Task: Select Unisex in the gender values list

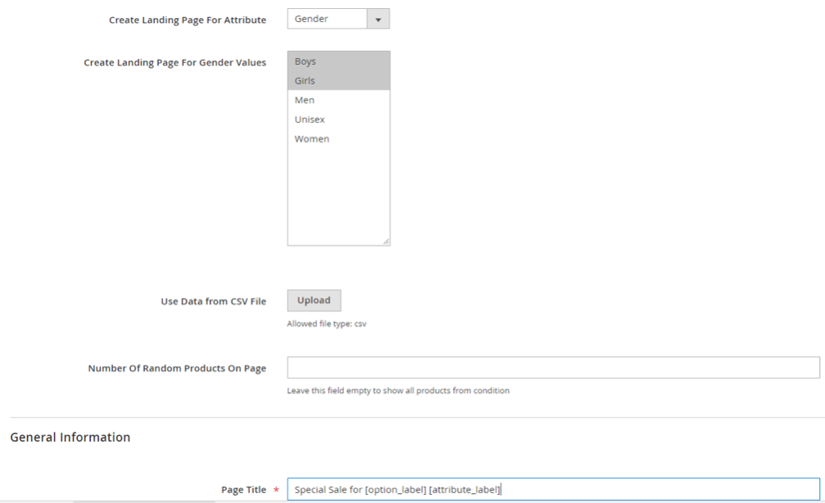Action: (338, 120)
